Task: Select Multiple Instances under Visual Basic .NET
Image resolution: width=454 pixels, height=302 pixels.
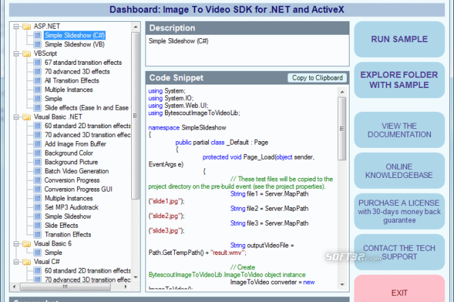Action: 69,198
